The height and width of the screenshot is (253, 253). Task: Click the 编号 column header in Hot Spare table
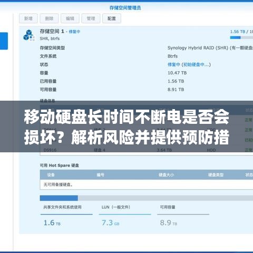[101, 175]
